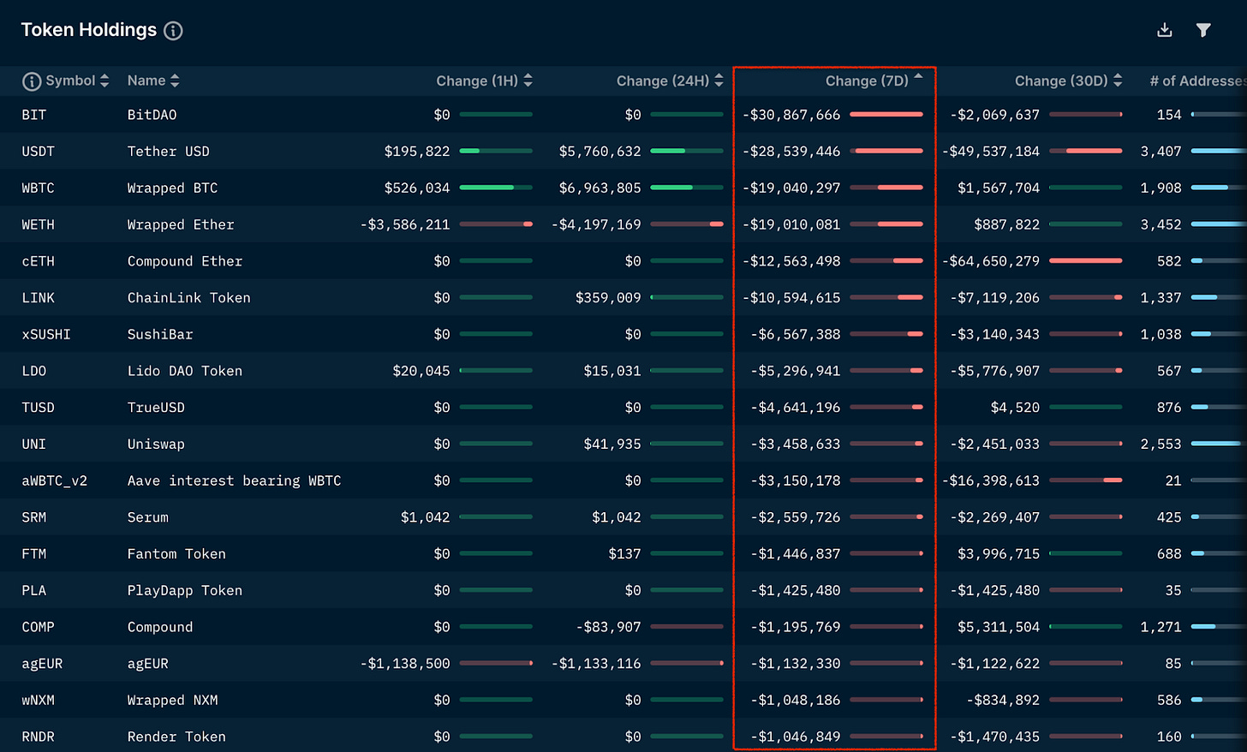Click the SushiBar token name
Image resolution: width=1247 pixels, height=752 pixels.
point(160,335)
